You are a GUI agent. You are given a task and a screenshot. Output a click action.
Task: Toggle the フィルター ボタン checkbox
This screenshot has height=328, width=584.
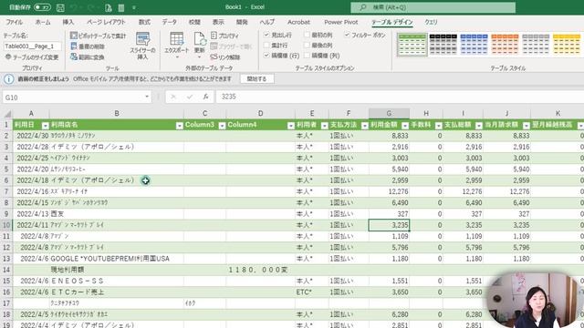(347, 35)
